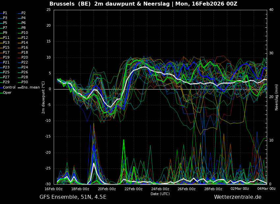The image size is (280, 204).
Task: Click the 20Feb 00z date tick label
Action: tap(107, 189)
